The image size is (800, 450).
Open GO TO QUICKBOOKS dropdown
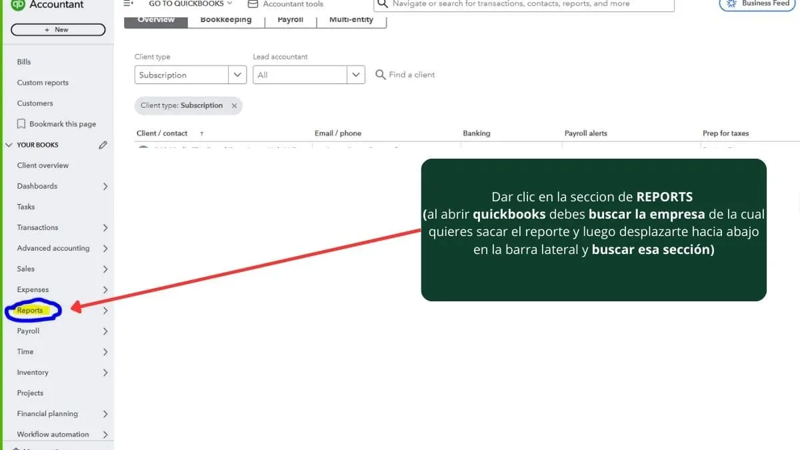click(191, 3)
